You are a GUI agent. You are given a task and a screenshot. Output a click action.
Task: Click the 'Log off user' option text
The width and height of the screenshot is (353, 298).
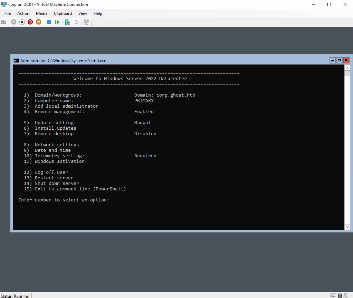(x=51, y=172)
